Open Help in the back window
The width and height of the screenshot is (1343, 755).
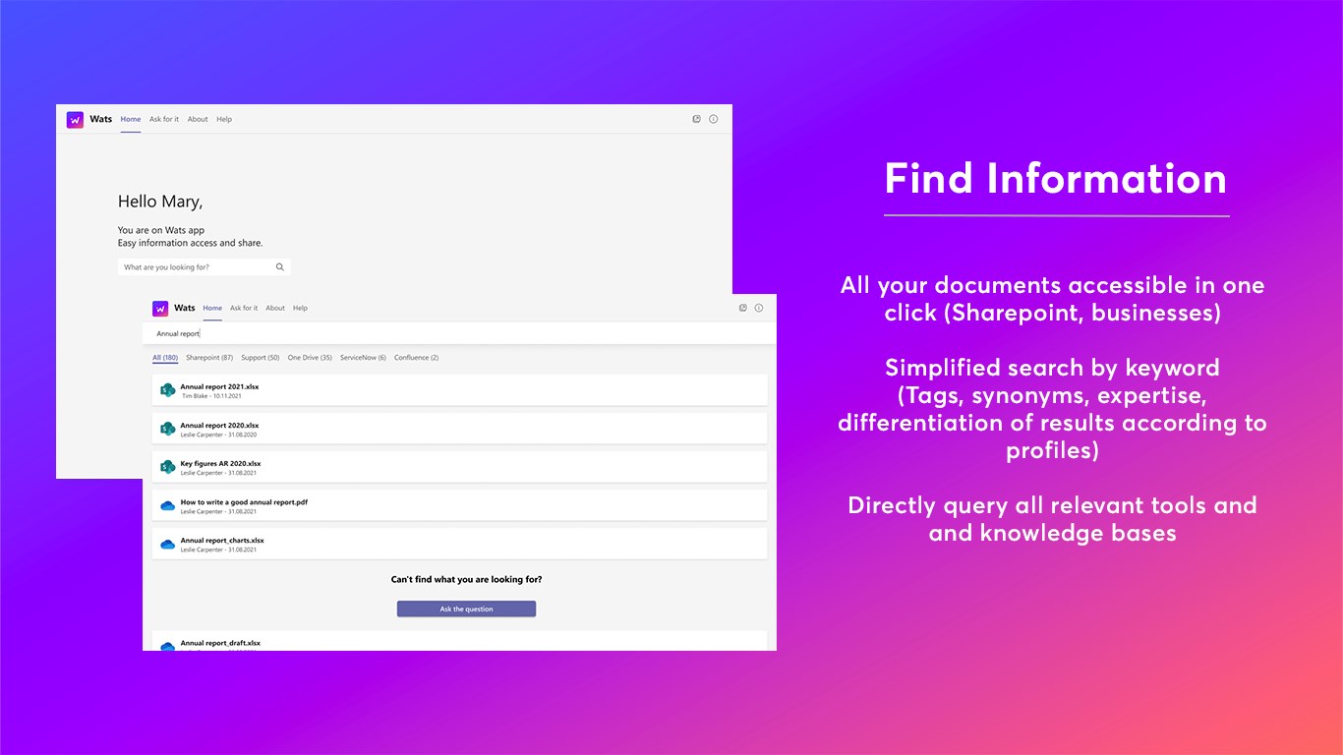point(224,119)
